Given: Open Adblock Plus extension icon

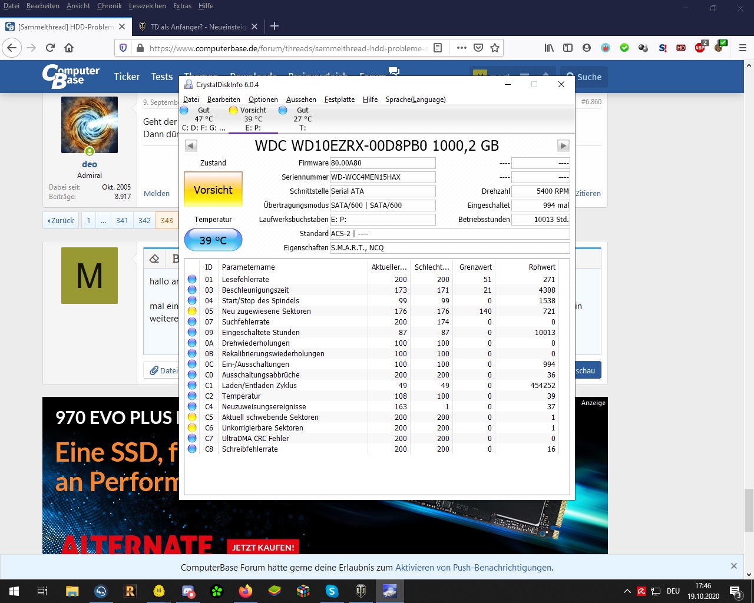Looking at the screenshot, I should (700, 47).
